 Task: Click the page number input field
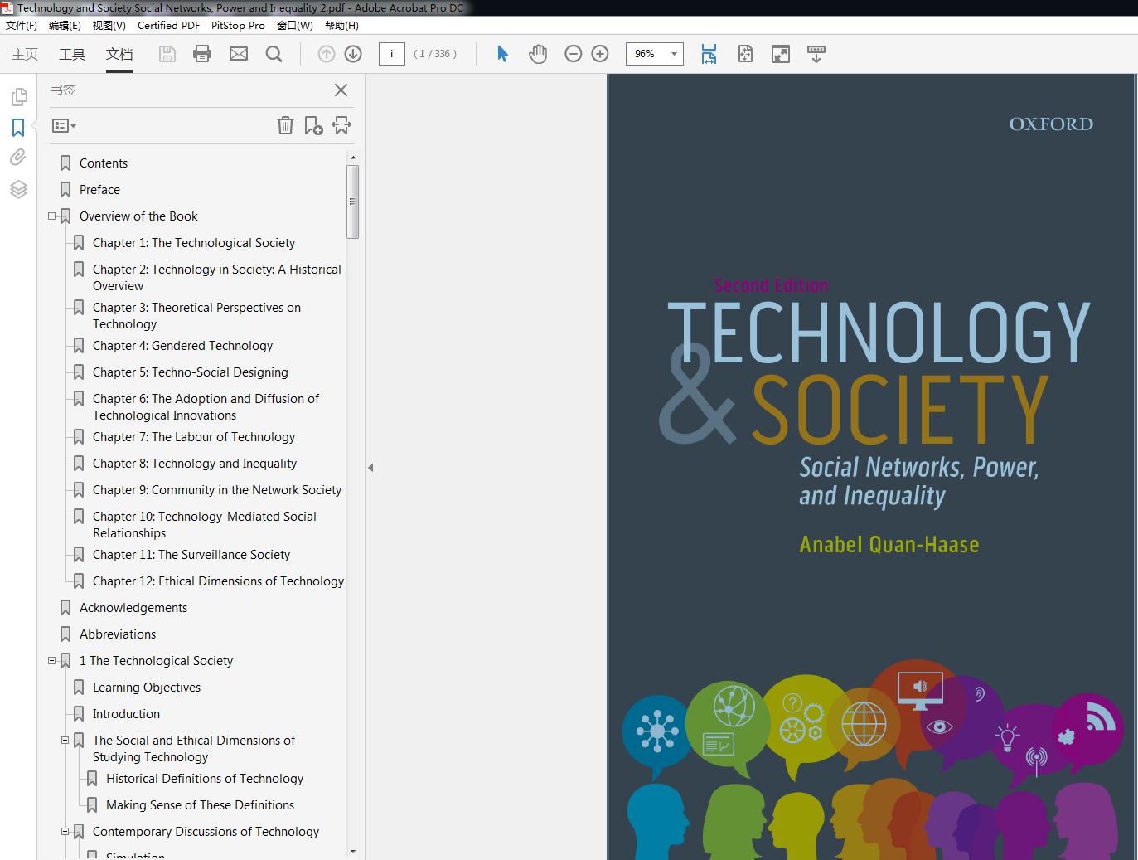click(x=391, y=54)
